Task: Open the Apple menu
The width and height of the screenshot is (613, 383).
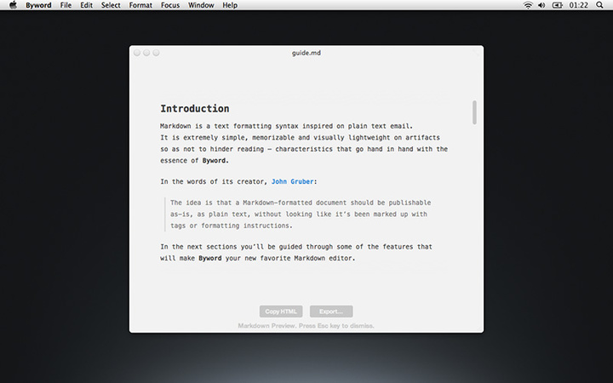Action: 13,5
